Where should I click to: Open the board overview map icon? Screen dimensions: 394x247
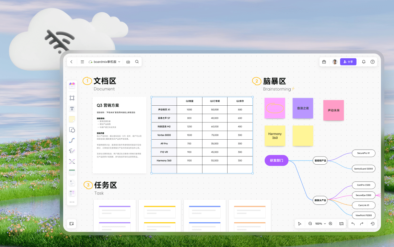pyautogui.click(x=341, y=223)
